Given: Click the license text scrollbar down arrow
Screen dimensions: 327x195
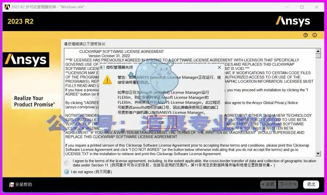Looking at the screenshot, I should (x=318, y=154).
